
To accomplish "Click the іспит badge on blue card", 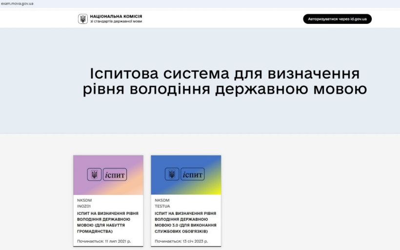I will pos(193,174).
